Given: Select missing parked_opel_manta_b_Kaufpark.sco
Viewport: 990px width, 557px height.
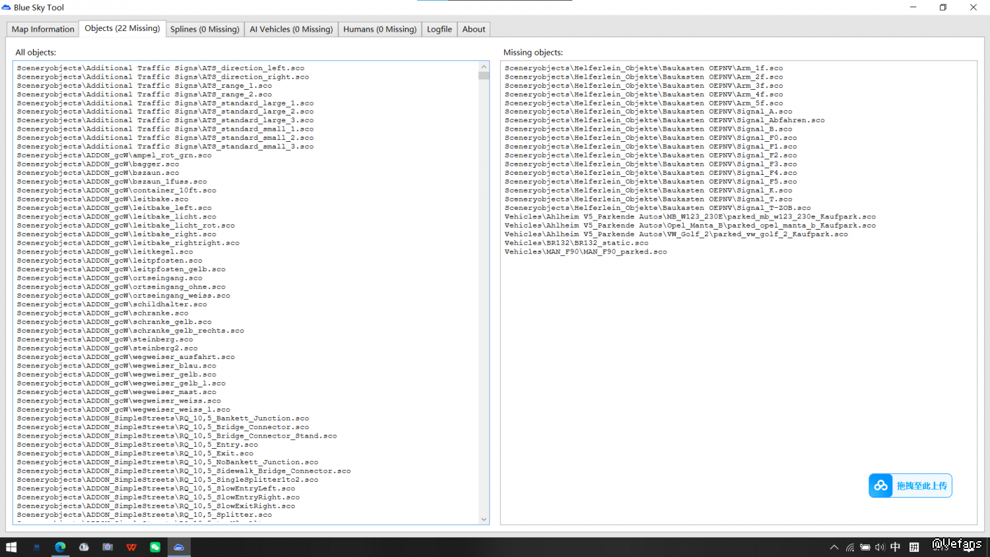Looking at the screenshot, I should coord(690,226).
